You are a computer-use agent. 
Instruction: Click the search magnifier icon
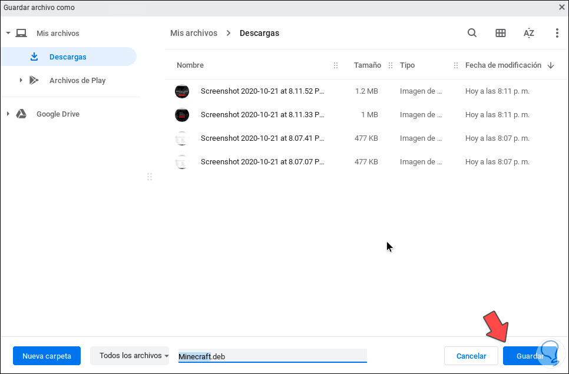click(472, 33)
